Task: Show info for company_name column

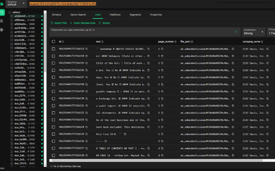Action: point(262,42)
